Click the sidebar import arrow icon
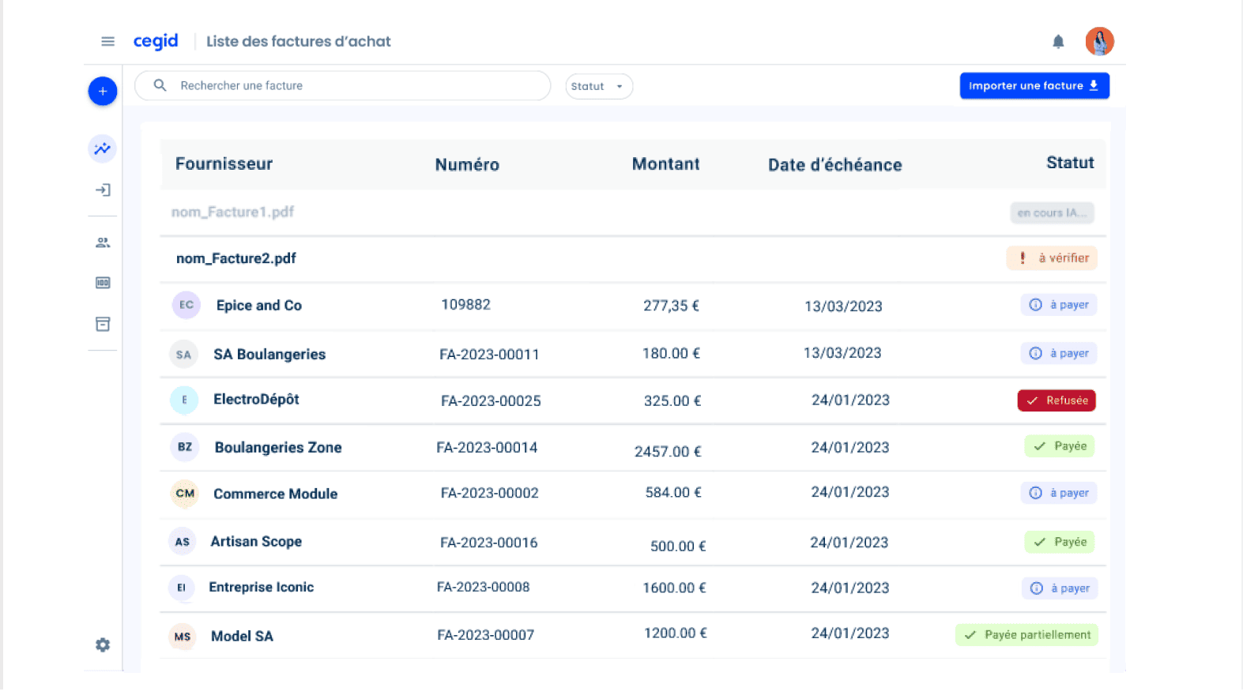 coord(103,190)
